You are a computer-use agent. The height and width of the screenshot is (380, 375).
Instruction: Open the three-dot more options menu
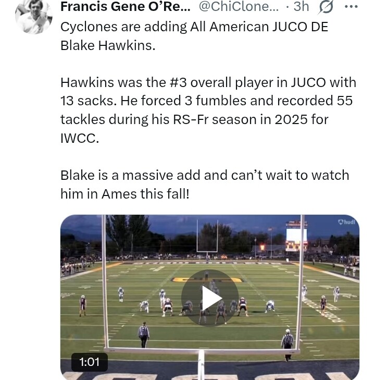click(x=352, y=7)
